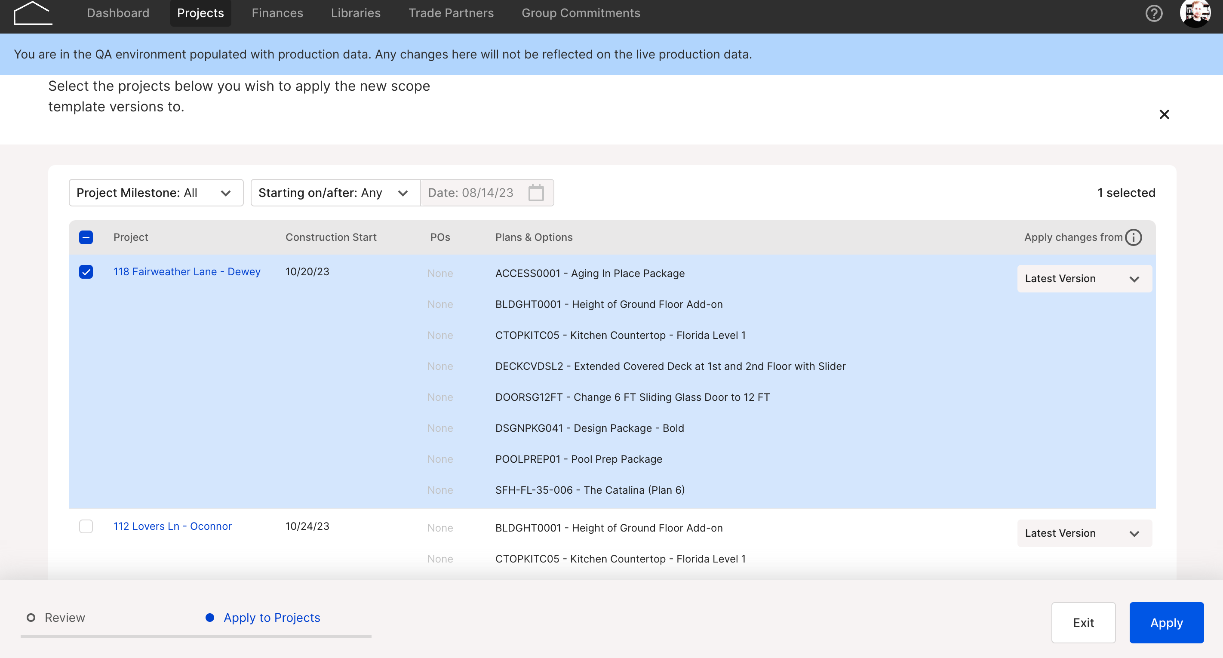Image resolution: width=1223 pixels, height=658 pixels.
Task: Select ACCESS0001 - Aging In Place Package row
Action: [x=590, y=274]
